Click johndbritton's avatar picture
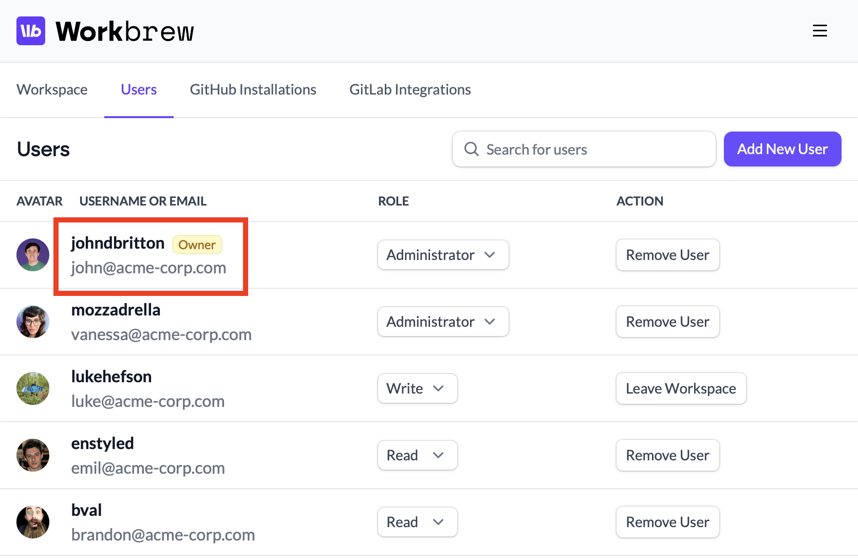This screenshot has height=559, width=858. [x=33, y=255]
